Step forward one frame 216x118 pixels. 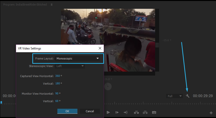point(117,112)
